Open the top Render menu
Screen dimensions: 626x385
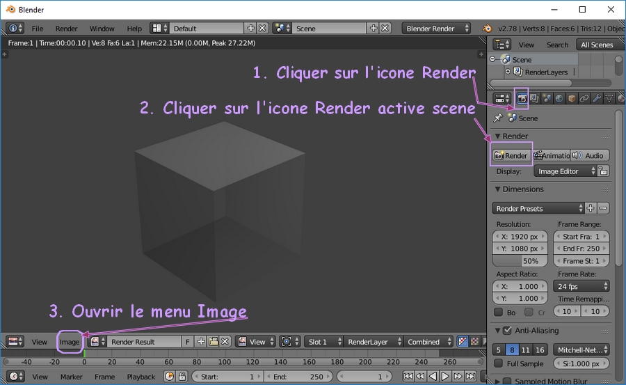coord(66,29)
